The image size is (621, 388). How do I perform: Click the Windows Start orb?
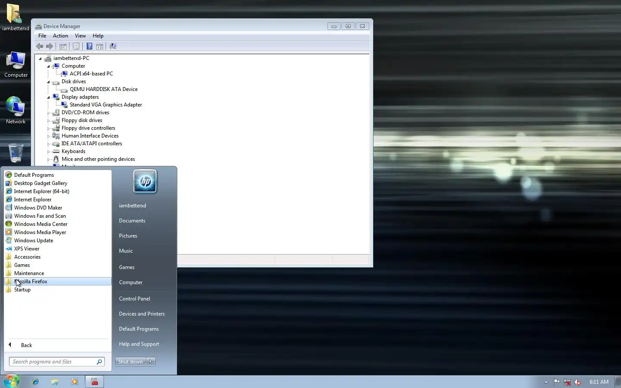tap(12, 381)
